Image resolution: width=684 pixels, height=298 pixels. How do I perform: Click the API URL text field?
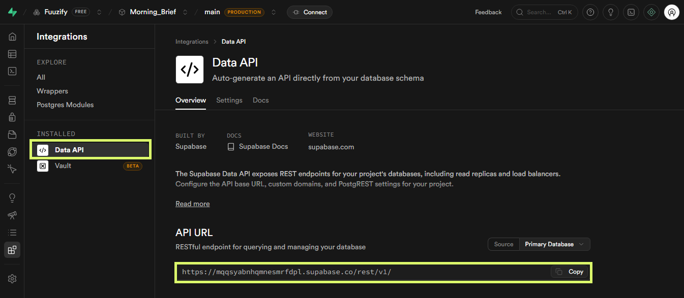(x=383, y=272)
